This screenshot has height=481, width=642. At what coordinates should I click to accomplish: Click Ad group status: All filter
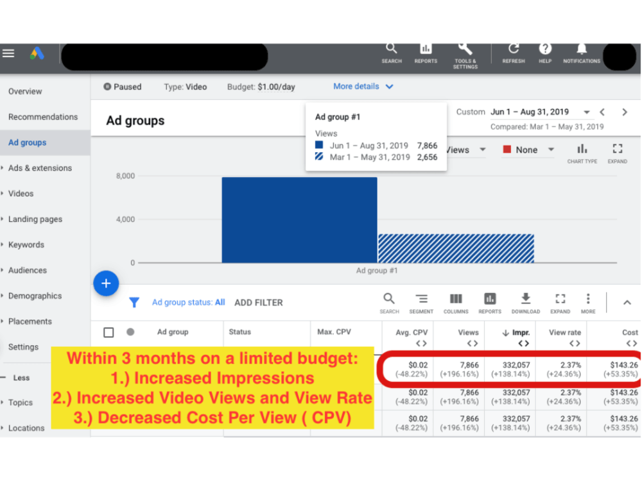click(188, 302)
